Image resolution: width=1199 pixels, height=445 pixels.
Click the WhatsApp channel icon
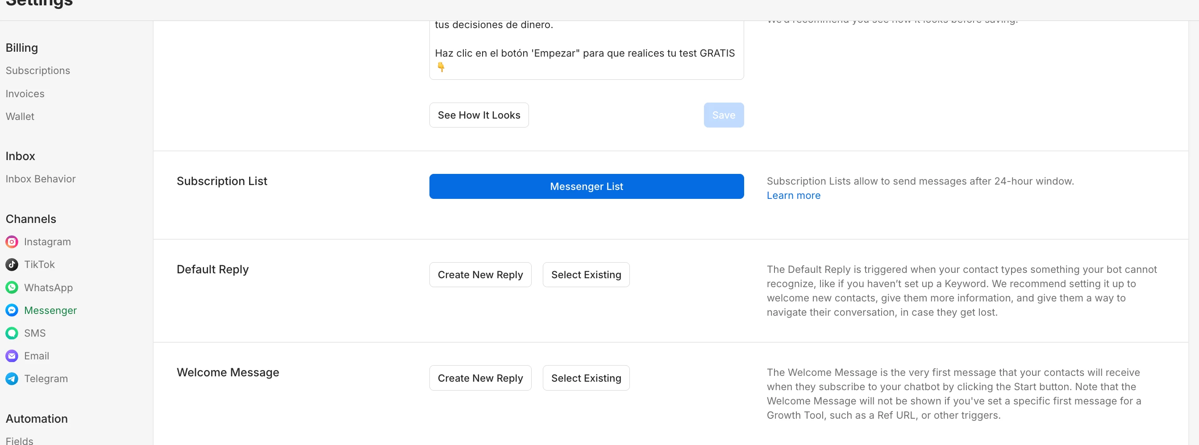pyautogui.click(x=12, y=287)
